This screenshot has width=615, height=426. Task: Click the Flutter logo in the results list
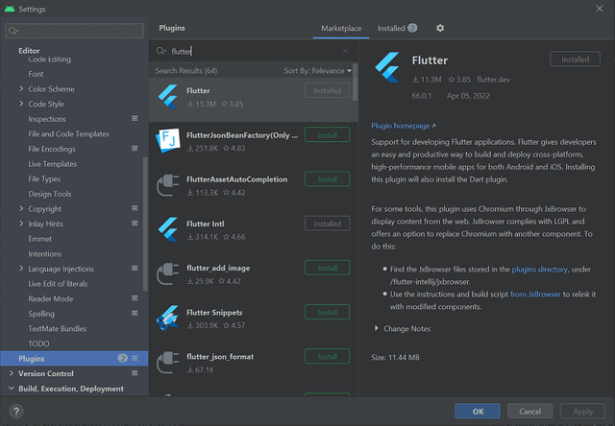point(168,96)
